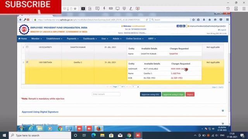Open Internet Explorer in remote taskbar
The height and width of the screenshot is (139, 248).
point(31,129)
